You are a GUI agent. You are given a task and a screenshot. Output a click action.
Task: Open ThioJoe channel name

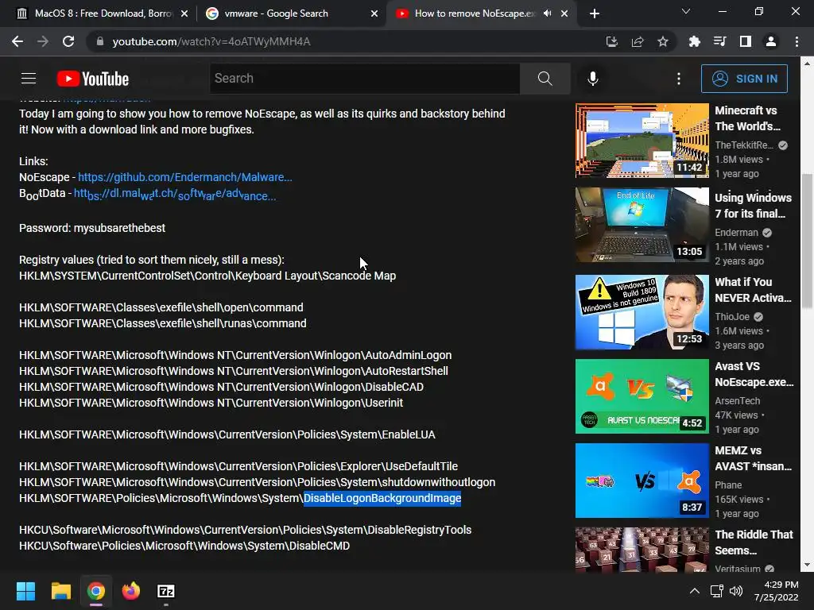coord(732,316)
